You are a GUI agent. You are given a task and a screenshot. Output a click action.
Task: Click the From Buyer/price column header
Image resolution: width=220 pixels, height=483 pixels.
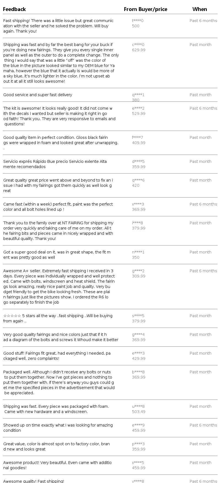coord(145,9)
